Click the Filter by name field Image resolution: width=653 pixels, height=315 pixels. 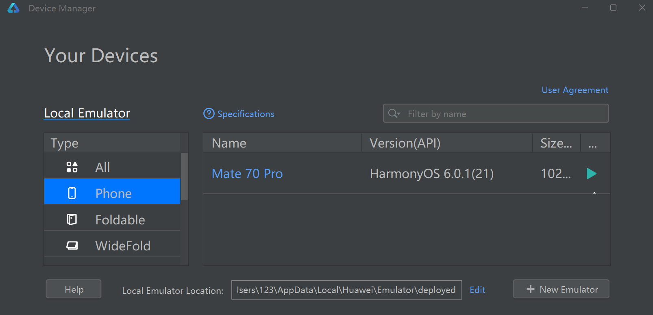tap(496, 113)
